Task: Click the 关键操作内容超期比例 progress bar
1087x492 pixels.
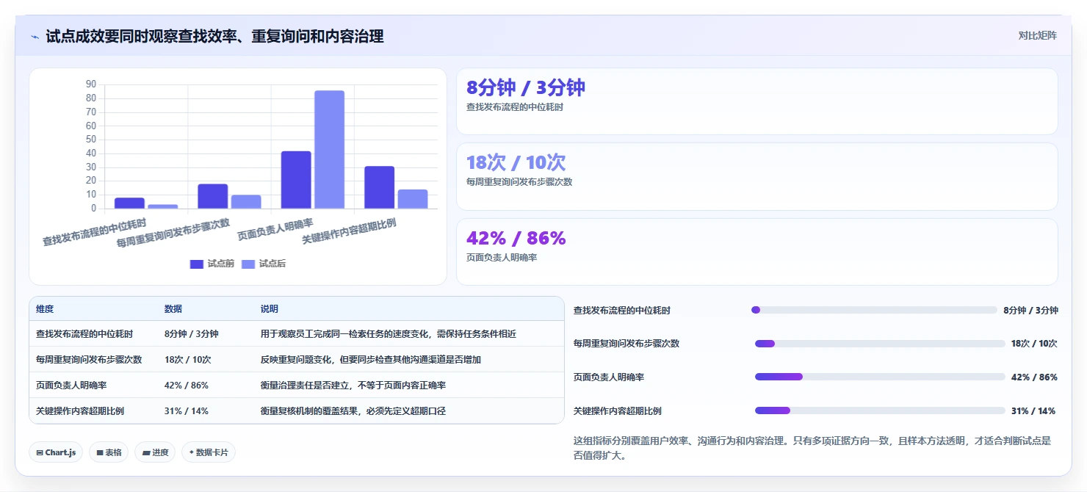Action: pos(880,410)
